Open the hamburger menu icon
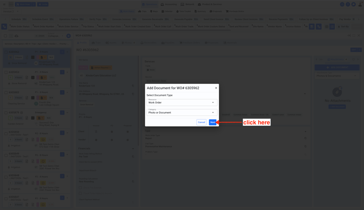Screen dimensions: 364x210 click(4, 4)
